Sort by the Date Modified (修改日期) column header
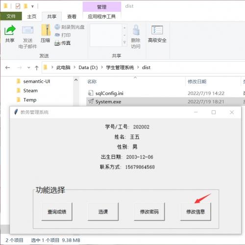 tap(197, 81)
